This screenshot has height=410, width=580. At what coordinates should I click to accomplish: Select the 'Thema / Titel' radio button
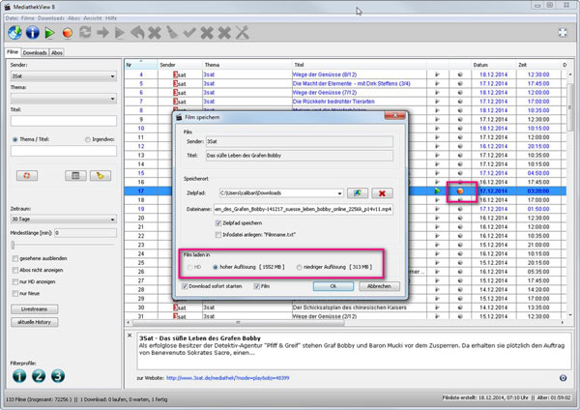[14, 139]
